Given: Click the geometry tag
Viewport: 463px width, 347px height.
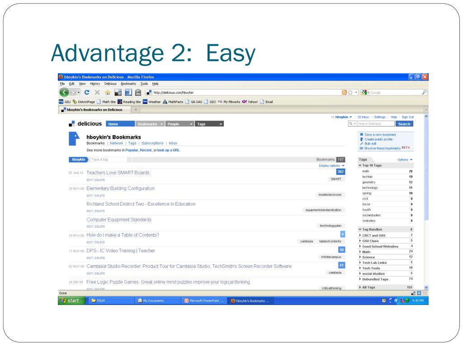Looking at the screenshot, I should [369, 183].
